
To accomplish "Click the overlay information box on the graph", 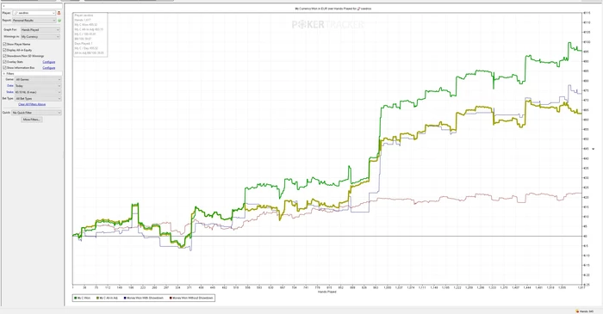I will [x=90, y=34].
